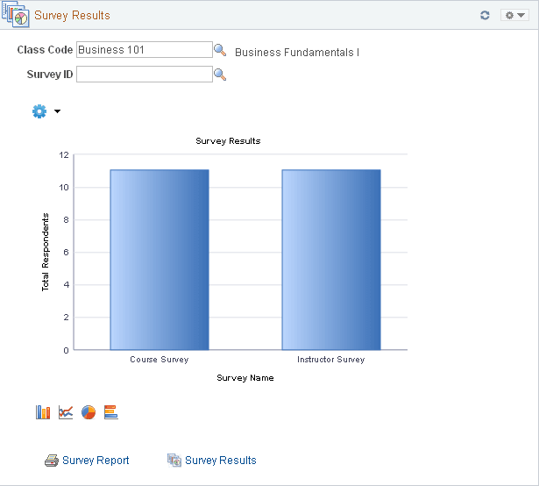Click the Survey Results pagelet header icon
Image resolution: width=539 pixels, height=486 pixels.
point(16,14)
